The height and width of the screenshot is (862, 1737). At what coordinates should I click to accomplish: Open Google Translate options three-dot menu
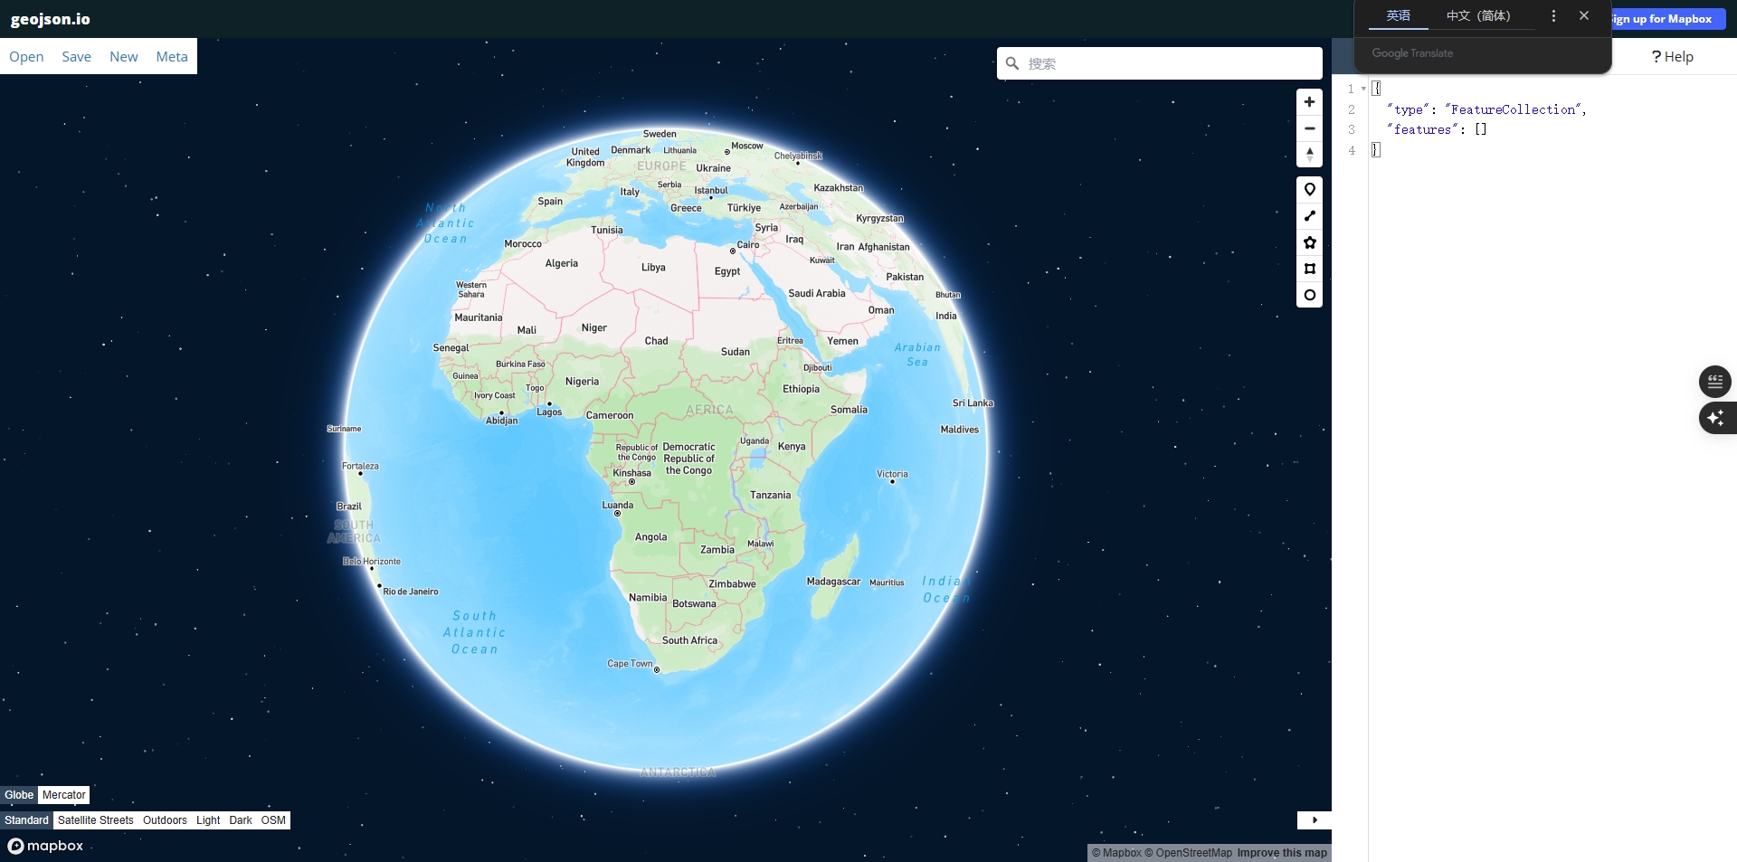pos(1553,16)
